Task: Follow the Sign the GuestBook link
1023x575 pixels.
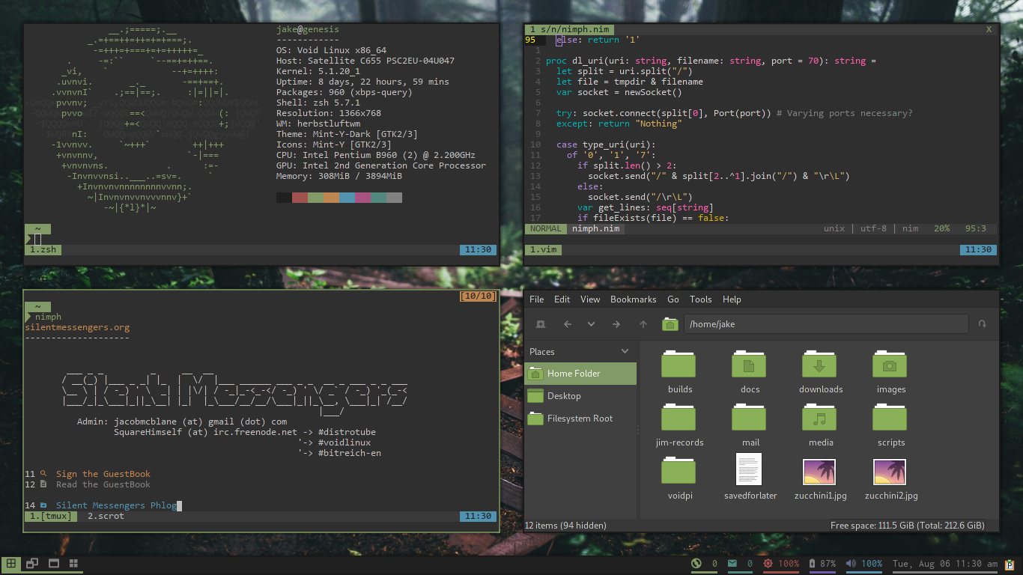Action: coord(103,474)
